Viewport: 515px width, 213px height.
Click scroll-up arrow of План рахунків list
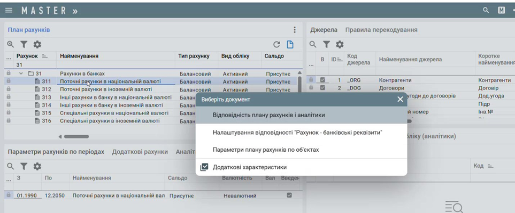[299, 72]
